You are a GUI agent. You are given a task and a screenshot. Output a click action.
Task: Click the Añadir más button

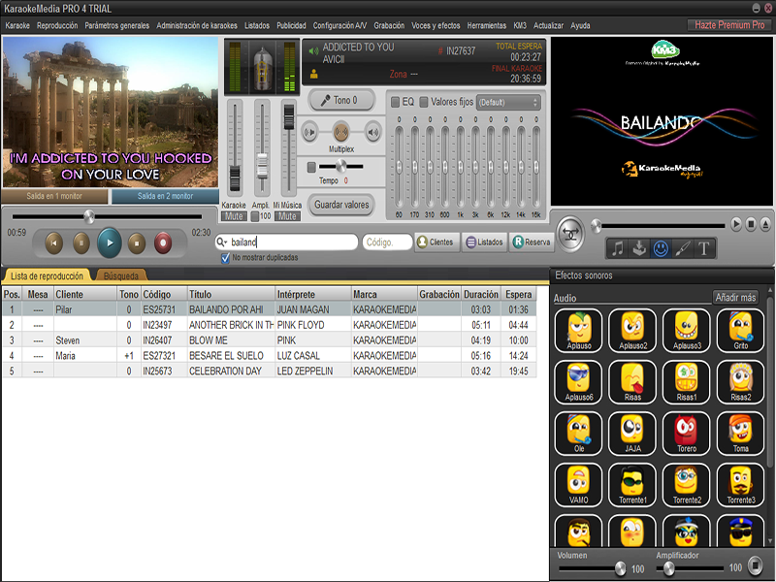tap(735, 298)
